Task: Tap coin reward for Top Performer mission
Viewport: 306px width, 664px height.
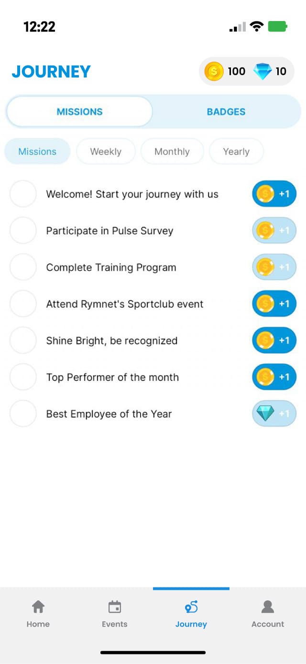Action: pyautogui.click(x=274, y=377)
